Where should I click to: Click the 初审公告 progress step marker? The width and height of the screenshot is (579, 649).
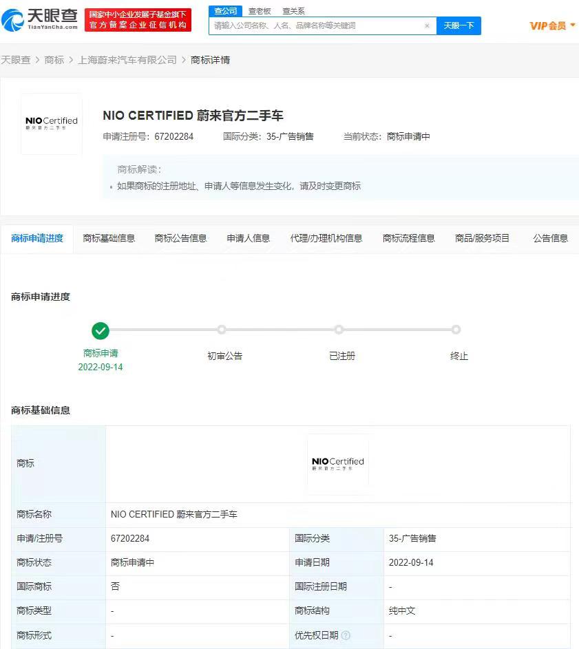(222, 330)
